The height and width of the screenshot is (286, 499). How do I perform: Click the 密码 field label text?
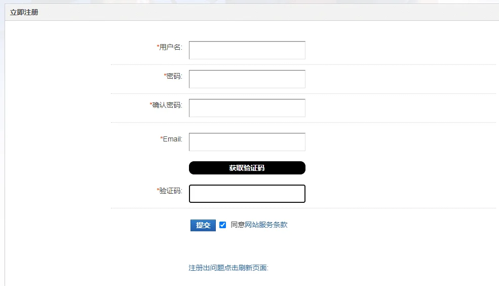point(174,76)
